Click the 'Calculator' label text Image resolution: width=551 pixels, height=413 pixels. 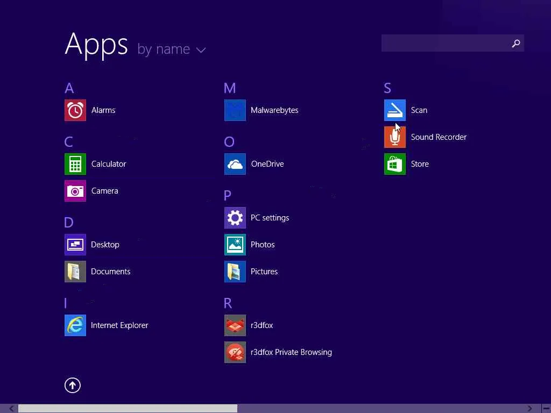pyautogui.click(x=109, y=164)
